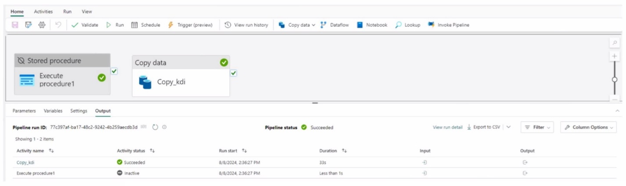Expand the Copy data dropdown
626x186 pixels.
[313, 25]
